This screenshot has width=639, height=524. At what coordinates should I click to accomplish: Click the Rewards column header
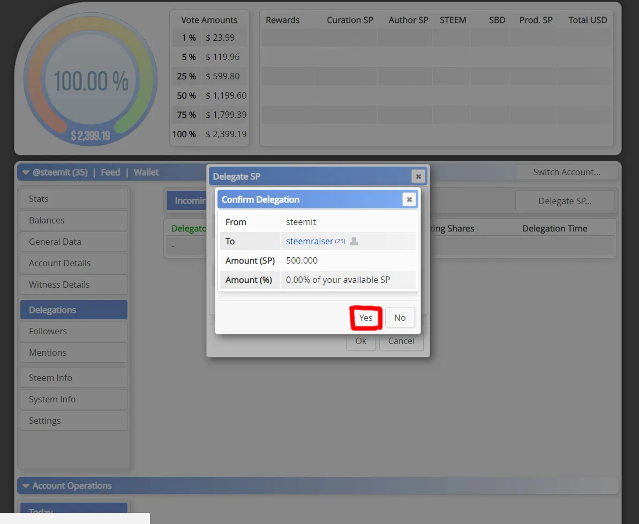[282, 20]
